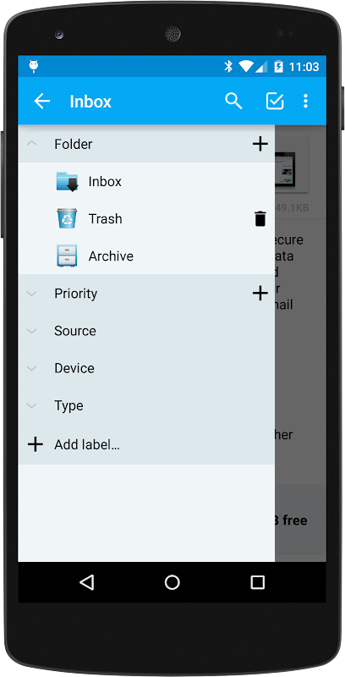The width and height of the screenshot is (345, 677).
Task: Tap the Archive cabinet drawer icon
Action: pyautogui.click(x=67, y=256)
